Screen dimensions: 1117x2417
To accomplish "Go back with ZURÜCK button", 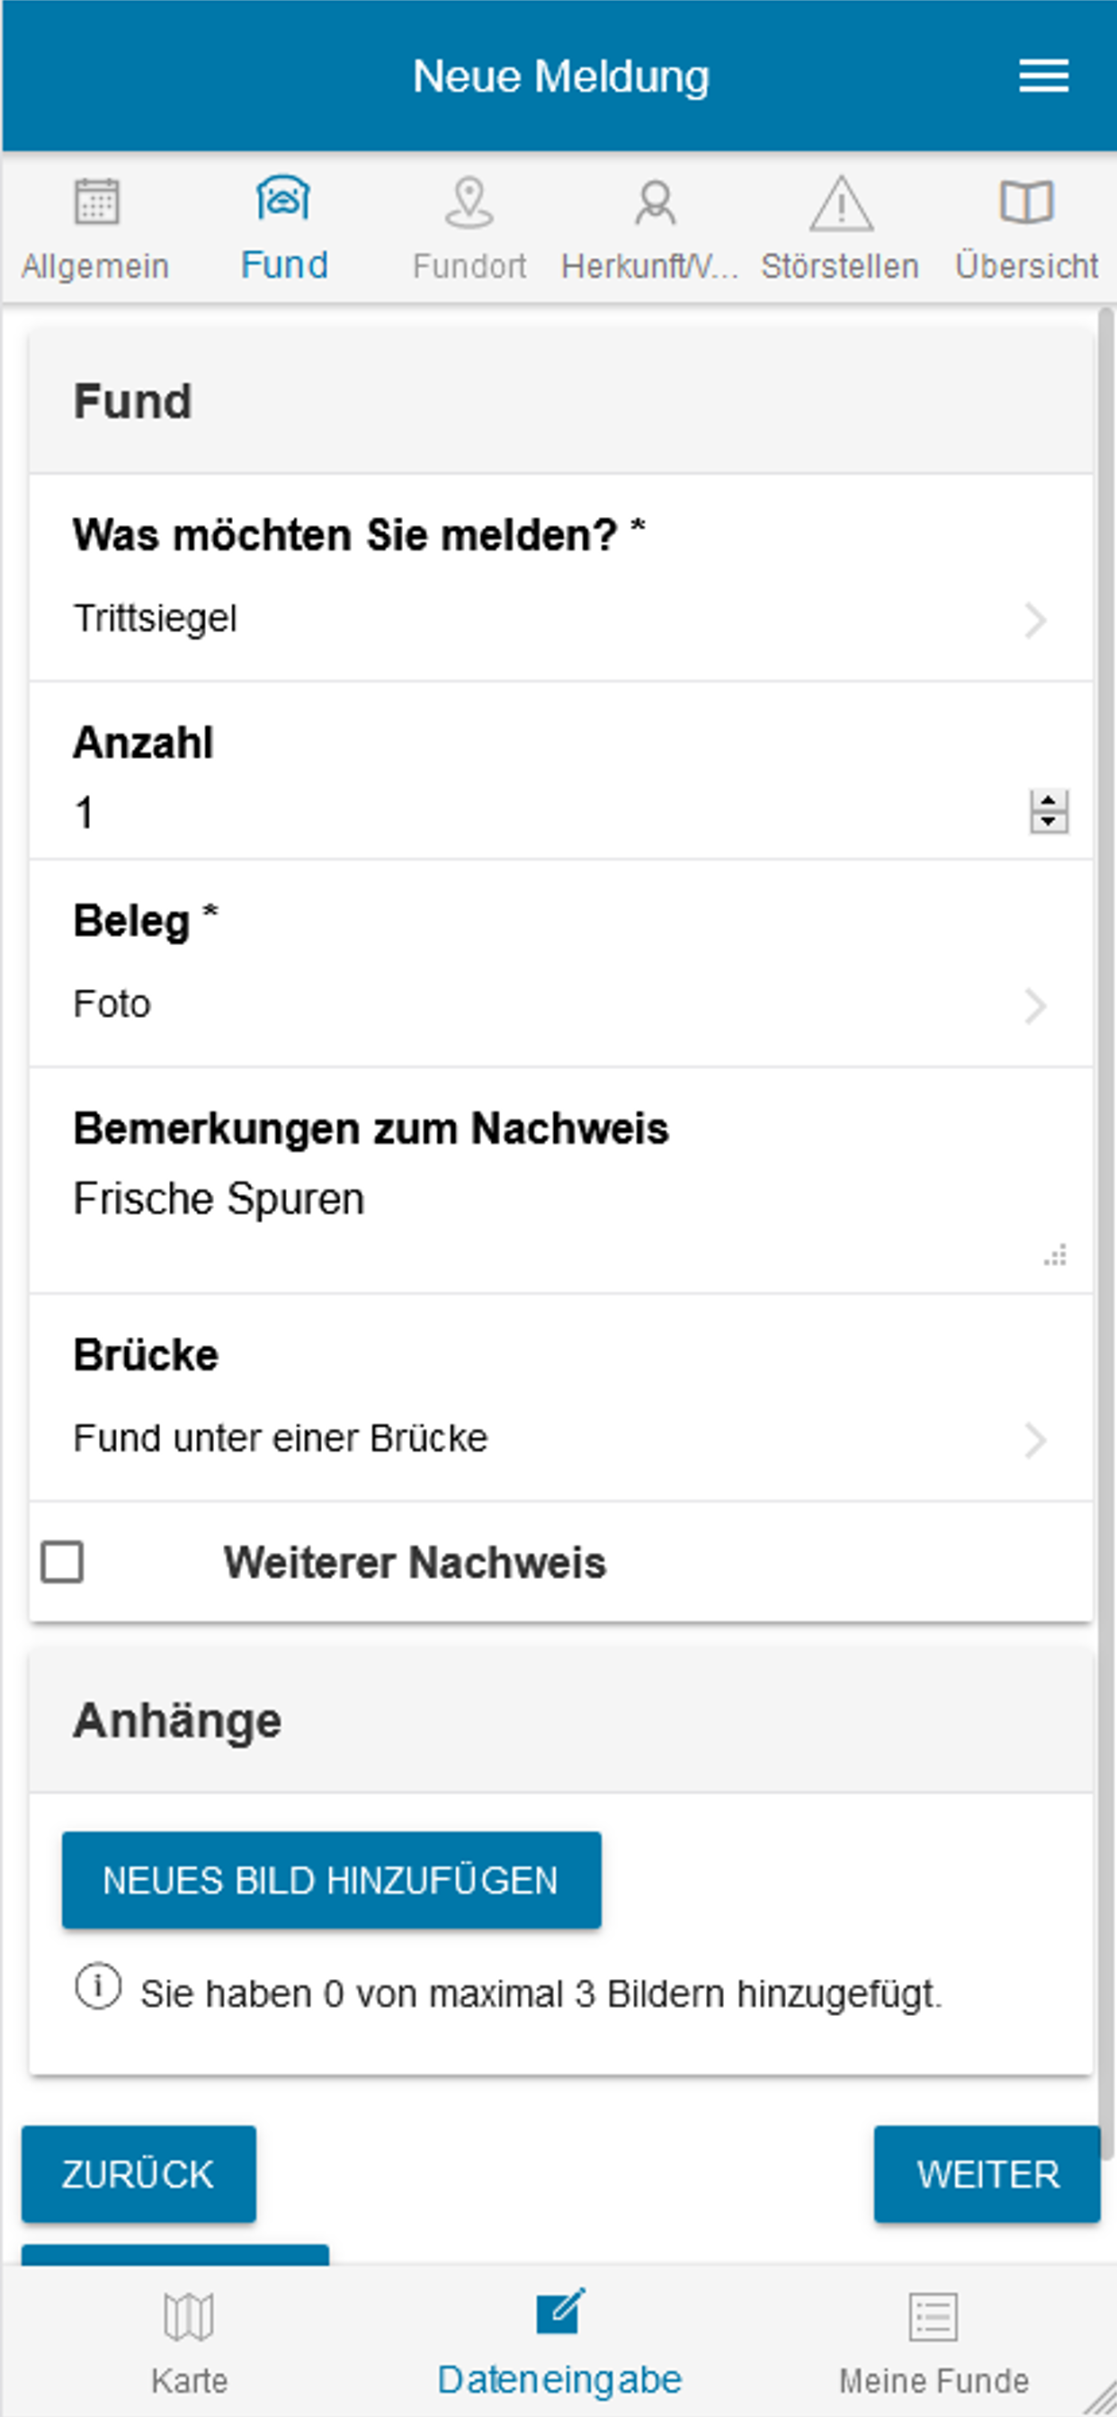I will click(139, 2174).
